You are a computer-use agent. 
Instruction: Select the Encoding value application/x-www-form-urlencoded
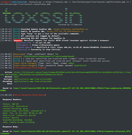pos(33,81)
